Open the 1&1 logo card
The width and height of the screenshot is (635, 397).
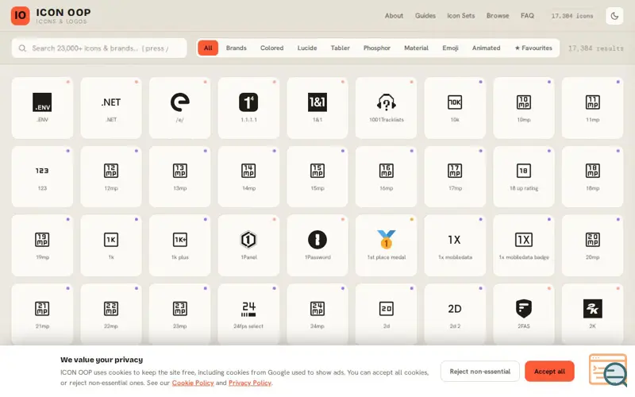click(317, 108)
